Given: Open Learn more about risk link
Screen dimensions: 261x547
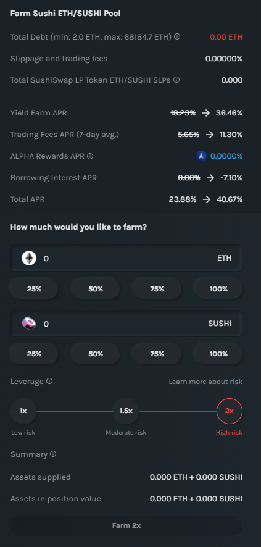Looking at the screenshot, I should 205,382.
